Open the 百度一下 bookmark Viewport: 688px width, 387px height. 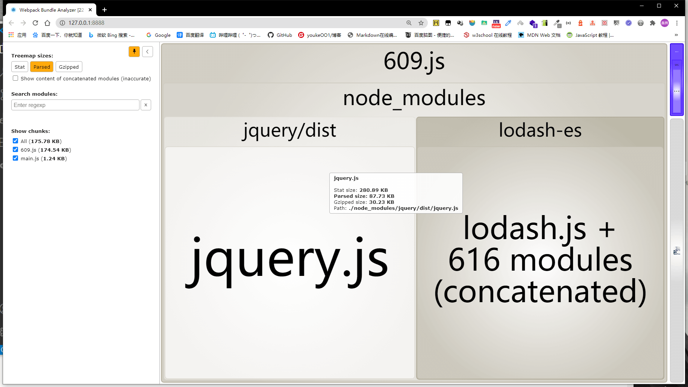[57, 35]
